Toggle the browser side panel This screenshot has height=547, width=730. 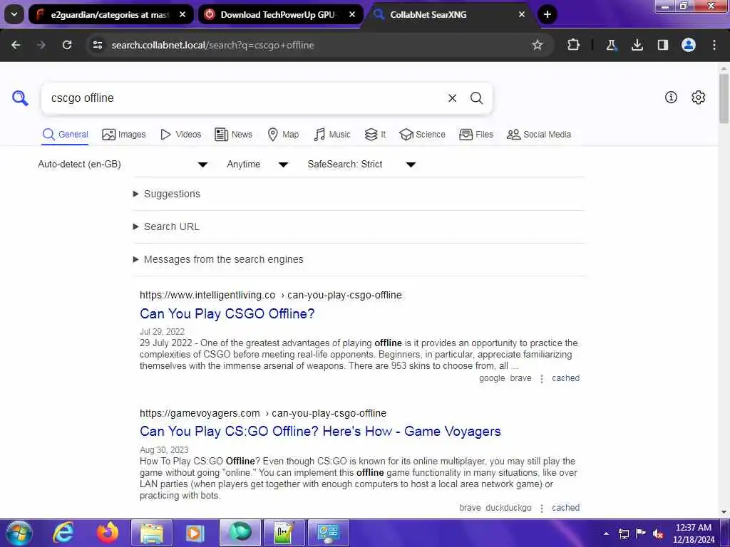pyautogui.click(x=662, y=45)
